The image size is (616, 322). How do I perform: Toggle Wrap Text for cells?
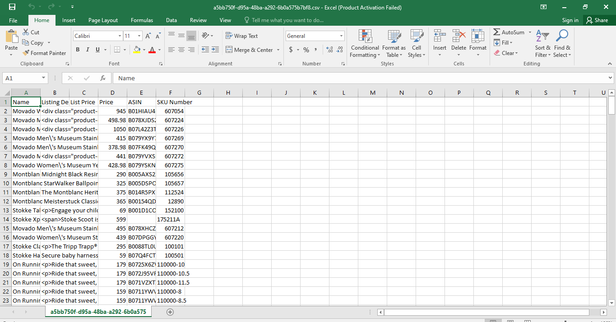[242, 36]
